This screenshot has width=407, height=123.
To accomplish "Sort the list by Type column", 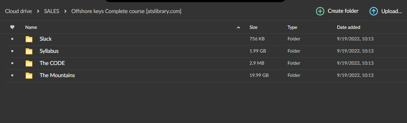I will pos(292,27).
